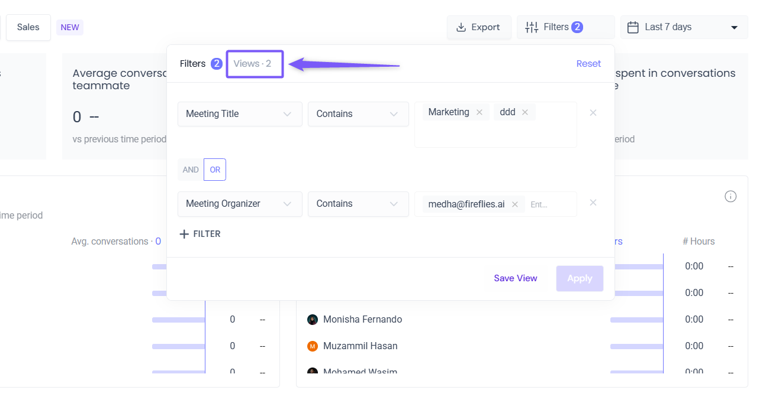Select the AND logic toggle

[191, 170]
